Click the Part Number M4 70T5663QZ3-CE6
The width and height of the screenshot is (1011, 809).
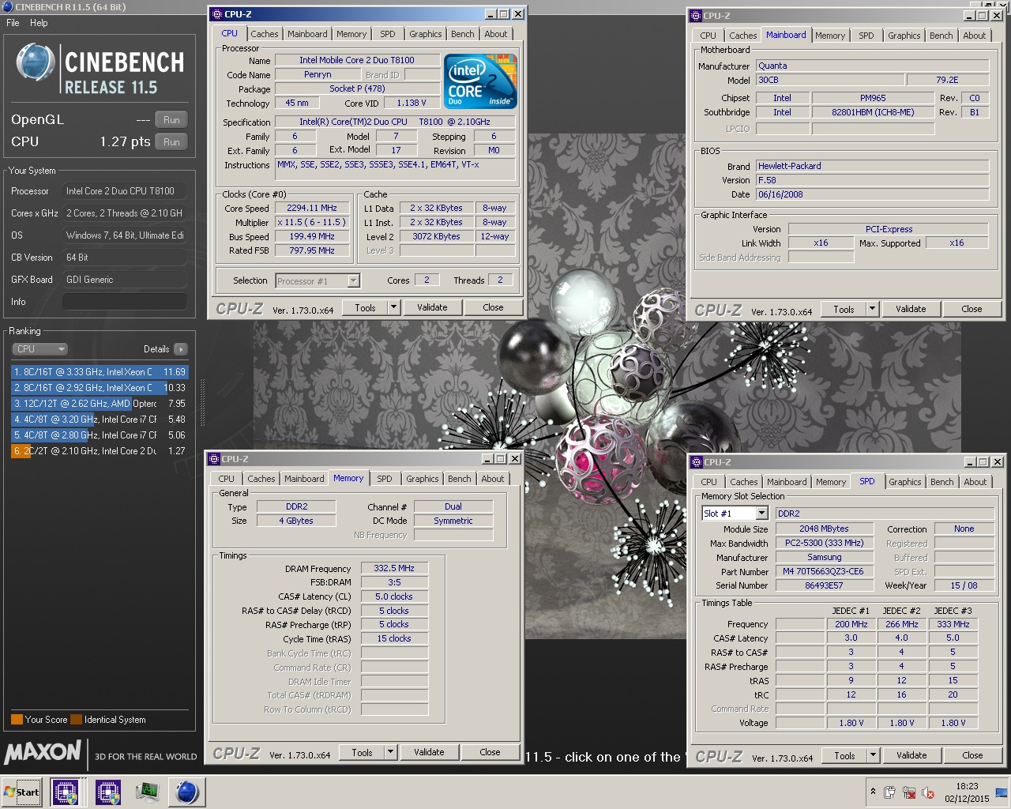click(824, 572)
